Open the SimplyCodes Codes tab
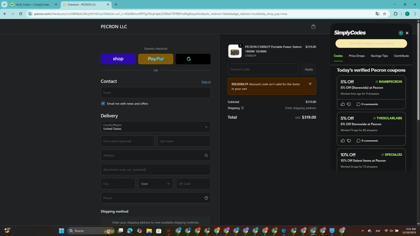Image resolution: width=420 pixels, height=236 pixels. tap(338, 56)
